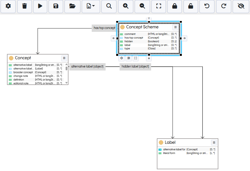Click the 'has top concept' edge label
Viewport: 250px width, 171px height.
[x=105, y=28]
